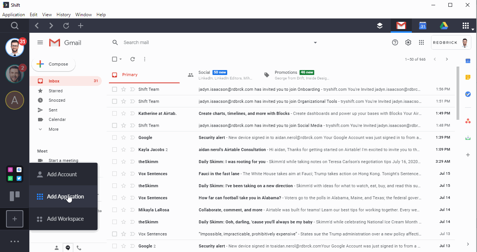The width and height of the screenshot is (477, 252).
Task: Click the mail list scrollbar
Action: (x=458, y=93)
